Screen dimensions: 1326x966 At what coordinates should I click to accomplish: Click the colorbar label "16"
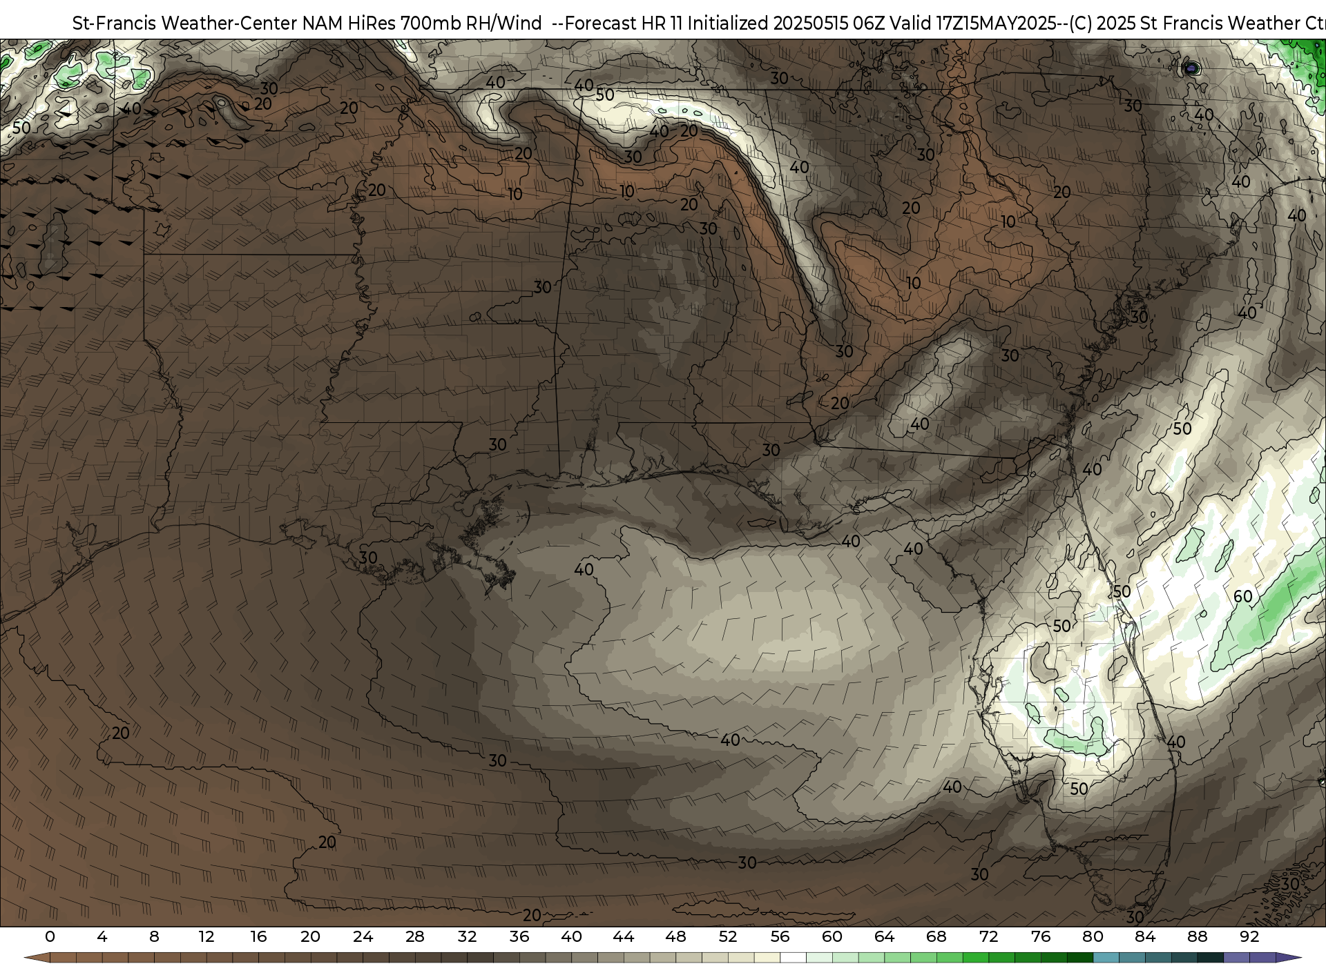tap(258, 937)
